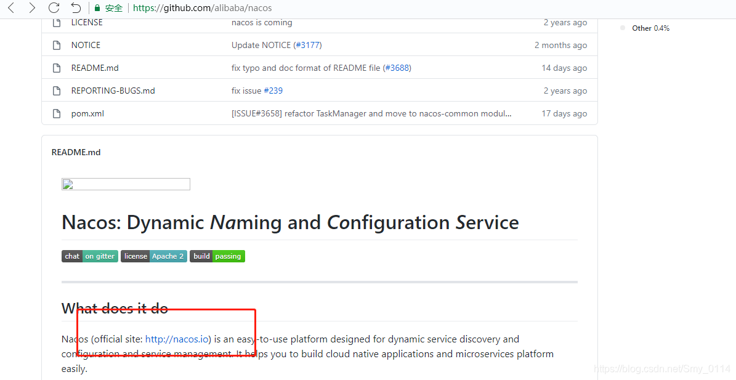Open the 'chat on gitter' badge

coord(90,256)
